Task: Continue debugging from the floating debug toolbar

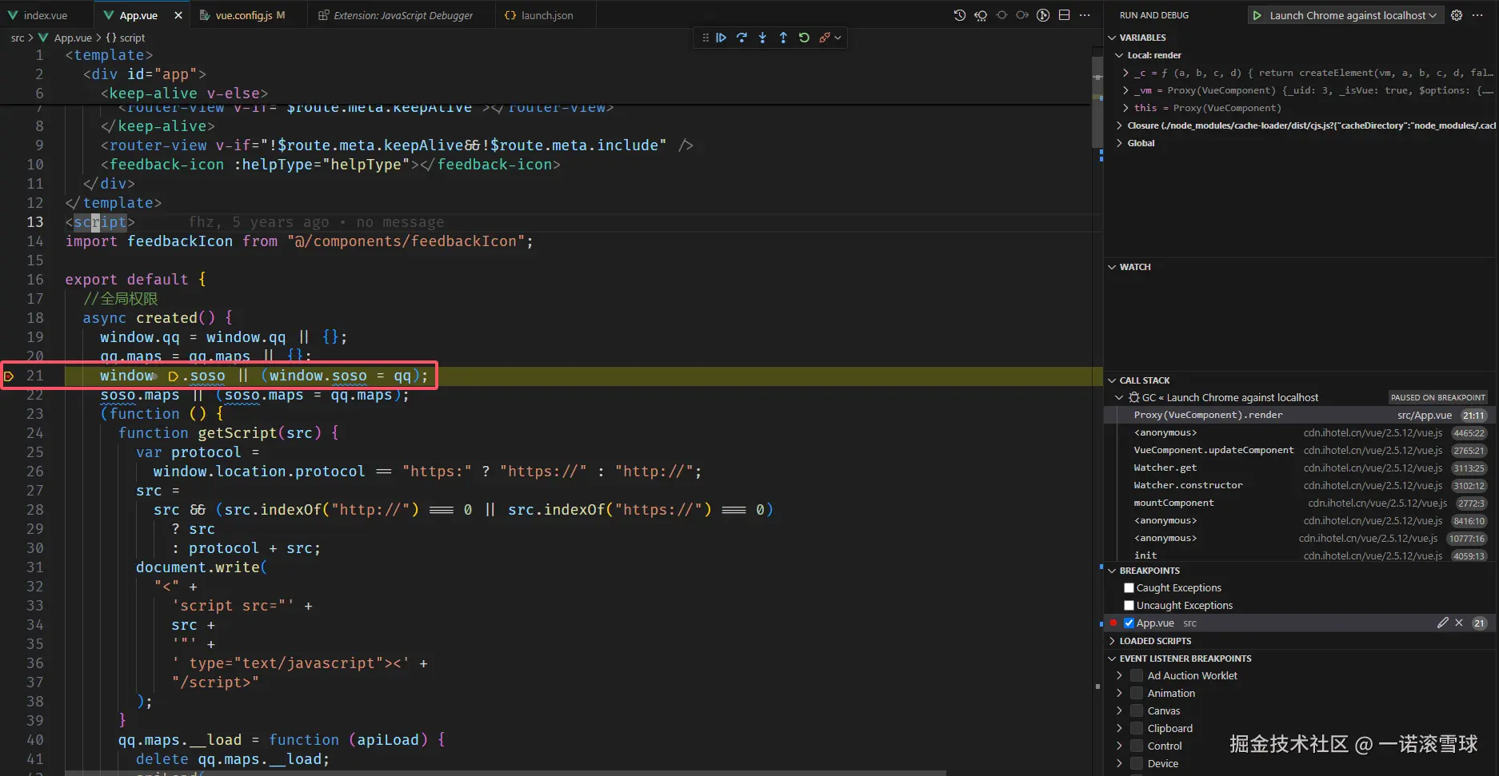Action: click(722, 38)
